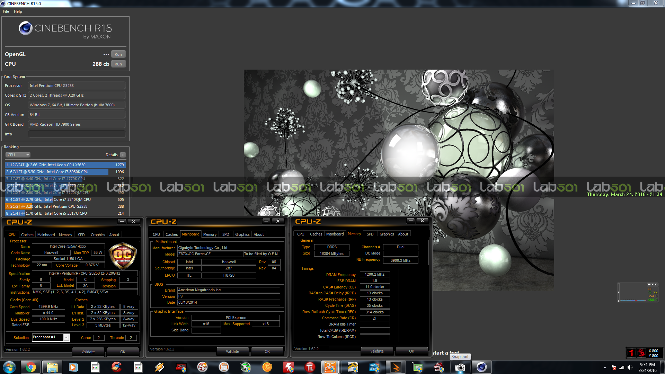Click the Gigabyte OC motherboard badge
Image resolution: width=665 pixels, height=374 pixels.
click(x=123, y=256)
